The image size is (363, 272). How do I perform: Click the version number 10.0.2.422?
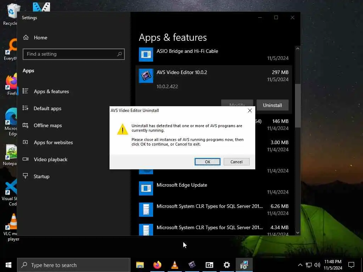167,86
